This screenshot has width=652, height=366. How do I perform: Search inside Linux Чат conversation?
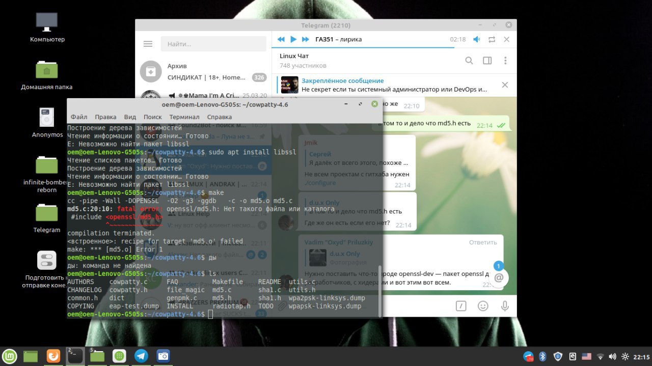[x=469, y=61]
